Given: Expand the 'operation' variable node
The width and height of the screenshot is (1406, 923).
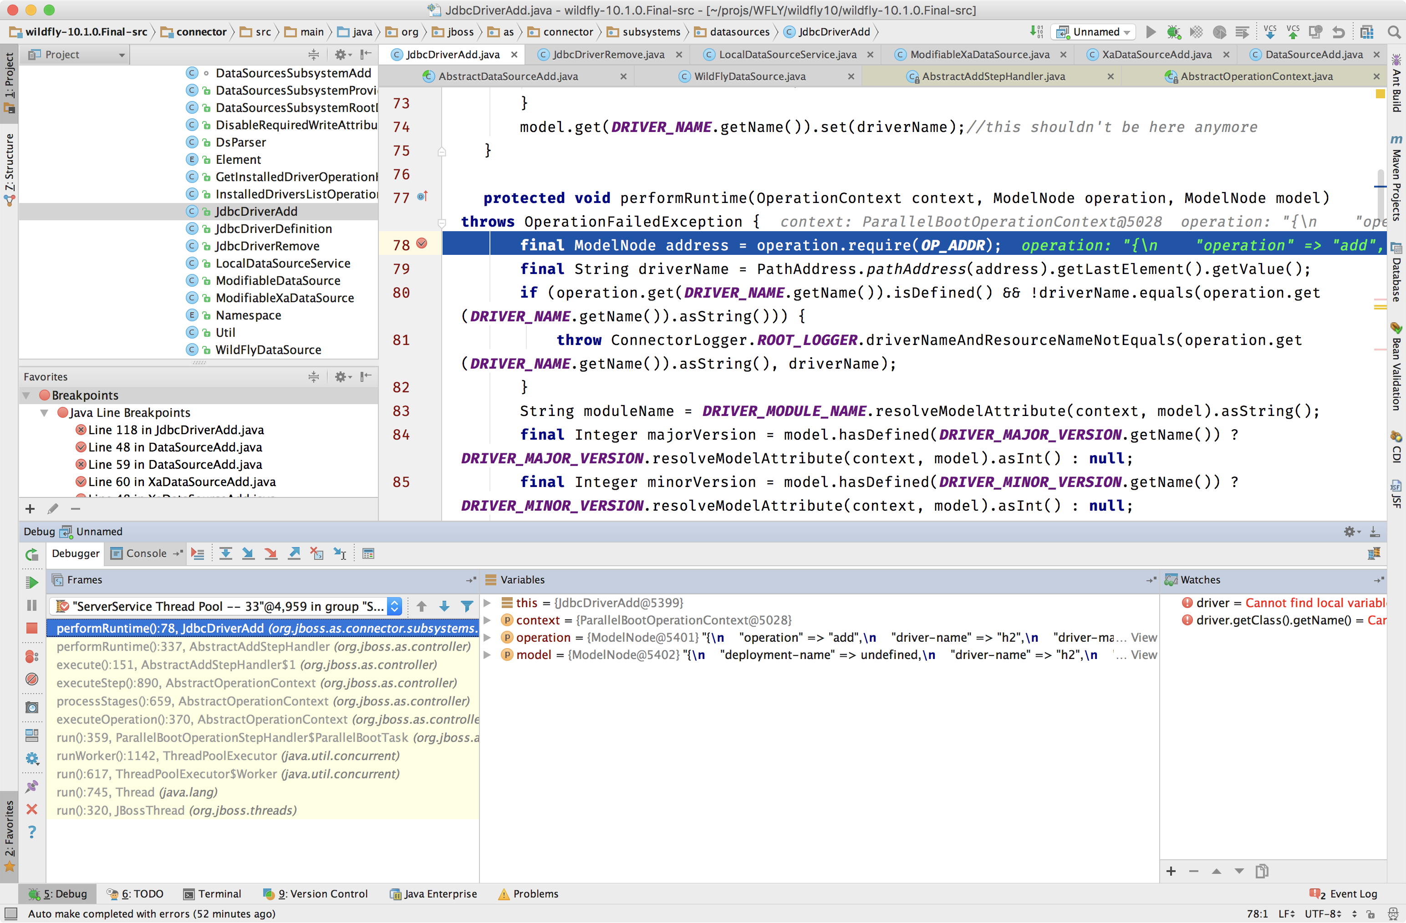Looking at the screenshot, I should (x=487, y=637).
